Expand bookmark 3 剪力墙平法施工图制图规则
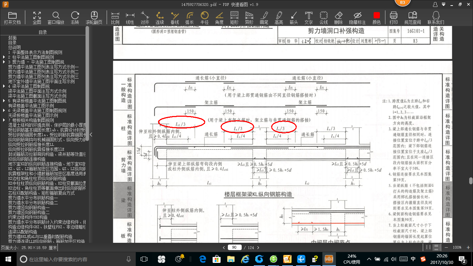 pos(4,62)
